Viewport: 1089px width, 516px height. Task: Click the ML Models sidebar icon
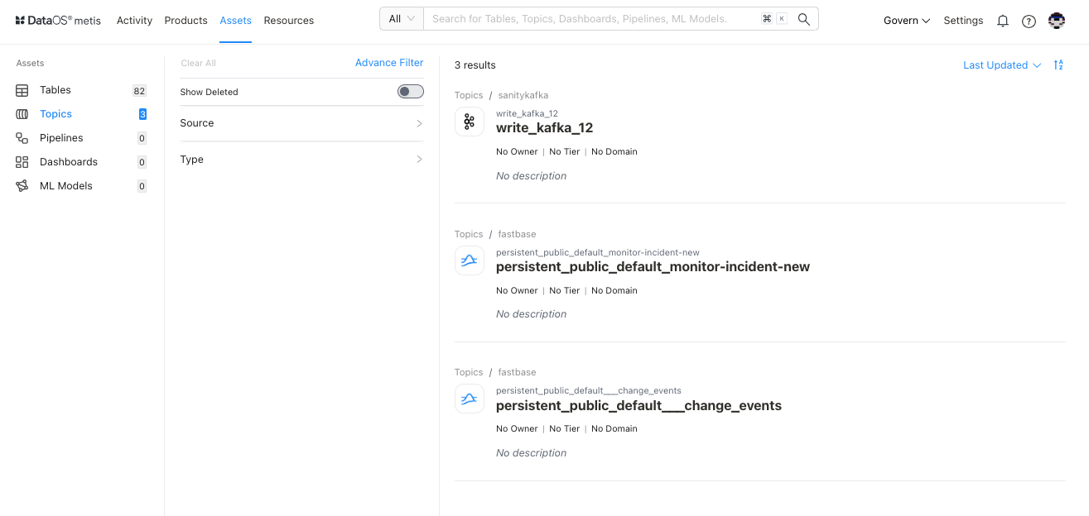(x=22, y=186)
